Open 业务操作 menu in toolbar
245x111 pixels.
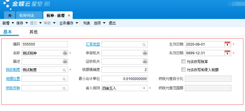pos(66,23)
